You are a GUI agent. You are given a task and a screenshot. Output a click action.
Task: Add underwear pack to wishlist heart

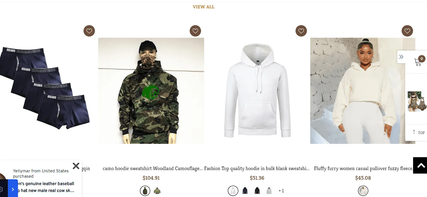click(89, 31)
